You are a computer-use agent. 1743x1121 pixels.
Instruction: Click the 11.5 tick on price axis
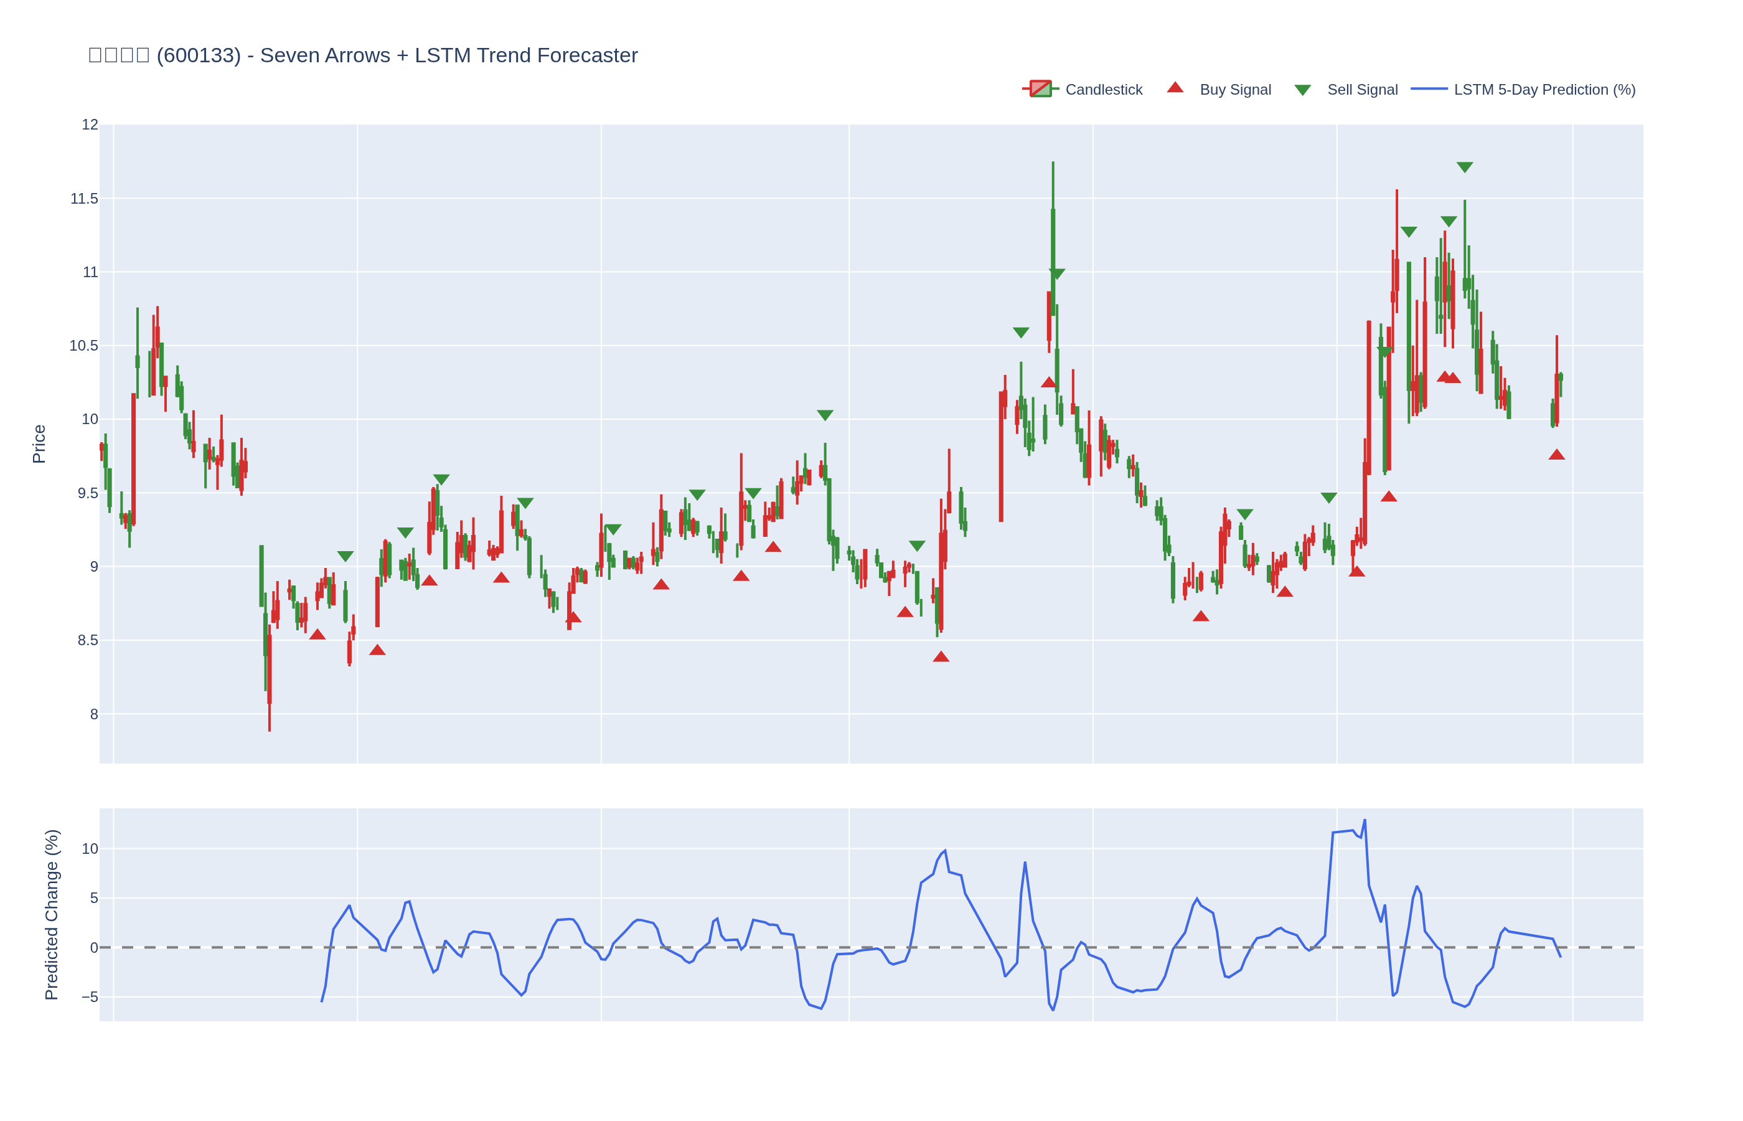click(83, 199)
